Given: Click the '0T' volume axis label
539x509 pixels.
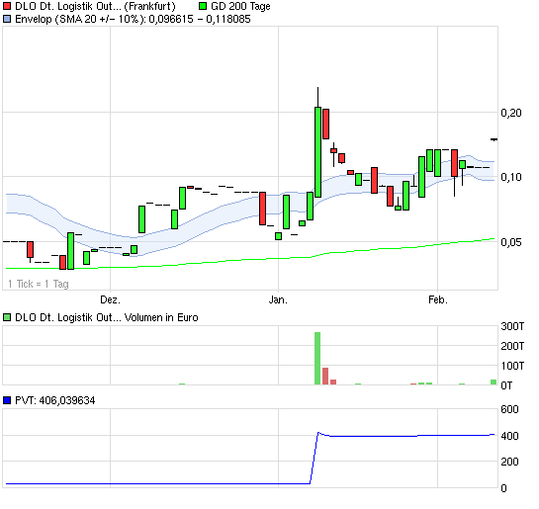Looking at the screenshot, I should 507,385.
